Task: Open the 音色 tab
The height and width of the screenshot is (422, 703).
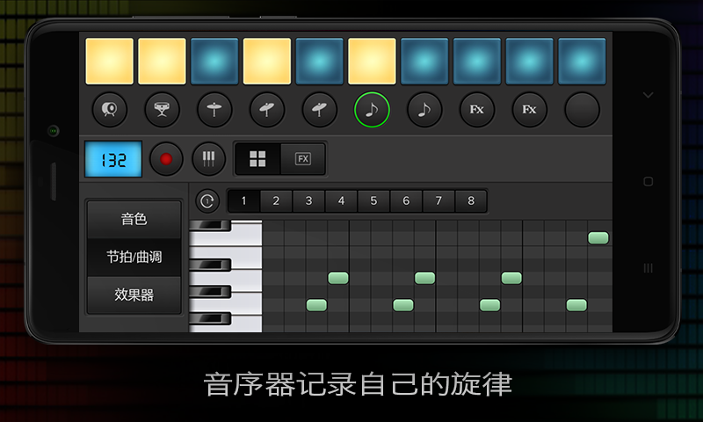Action: tap(134, 220)
